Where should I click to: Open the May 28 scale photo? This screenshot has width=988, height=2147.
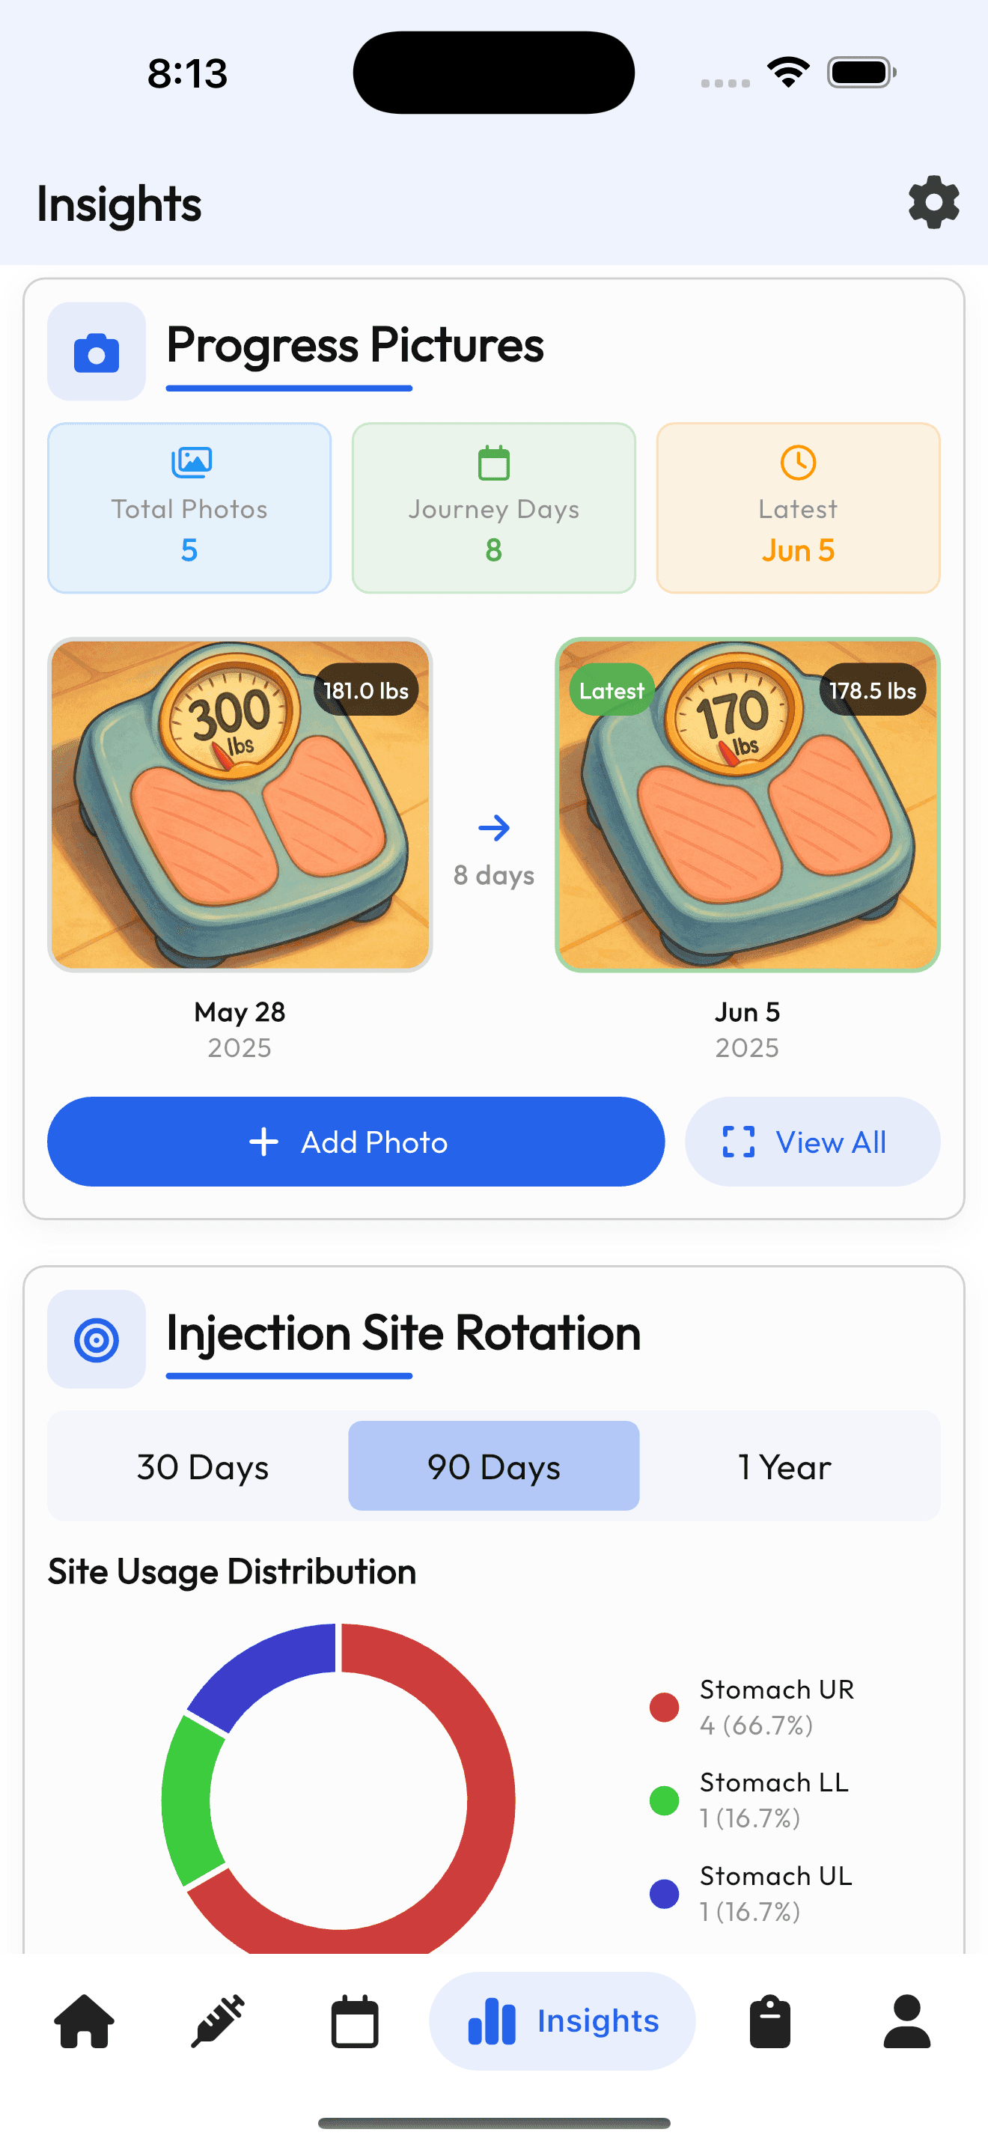click(240, 805)
